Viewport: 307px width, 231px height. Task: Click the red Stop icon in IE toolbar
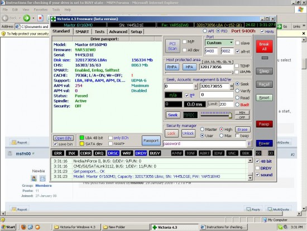point(40,18)
